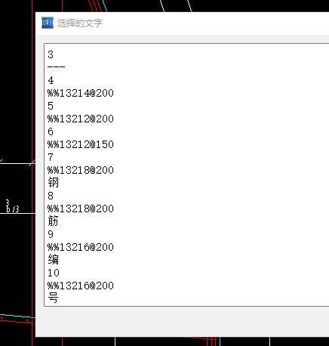Click the 号 character on last line
Viewport: 329px width, 346px height.
click(53, 298)
